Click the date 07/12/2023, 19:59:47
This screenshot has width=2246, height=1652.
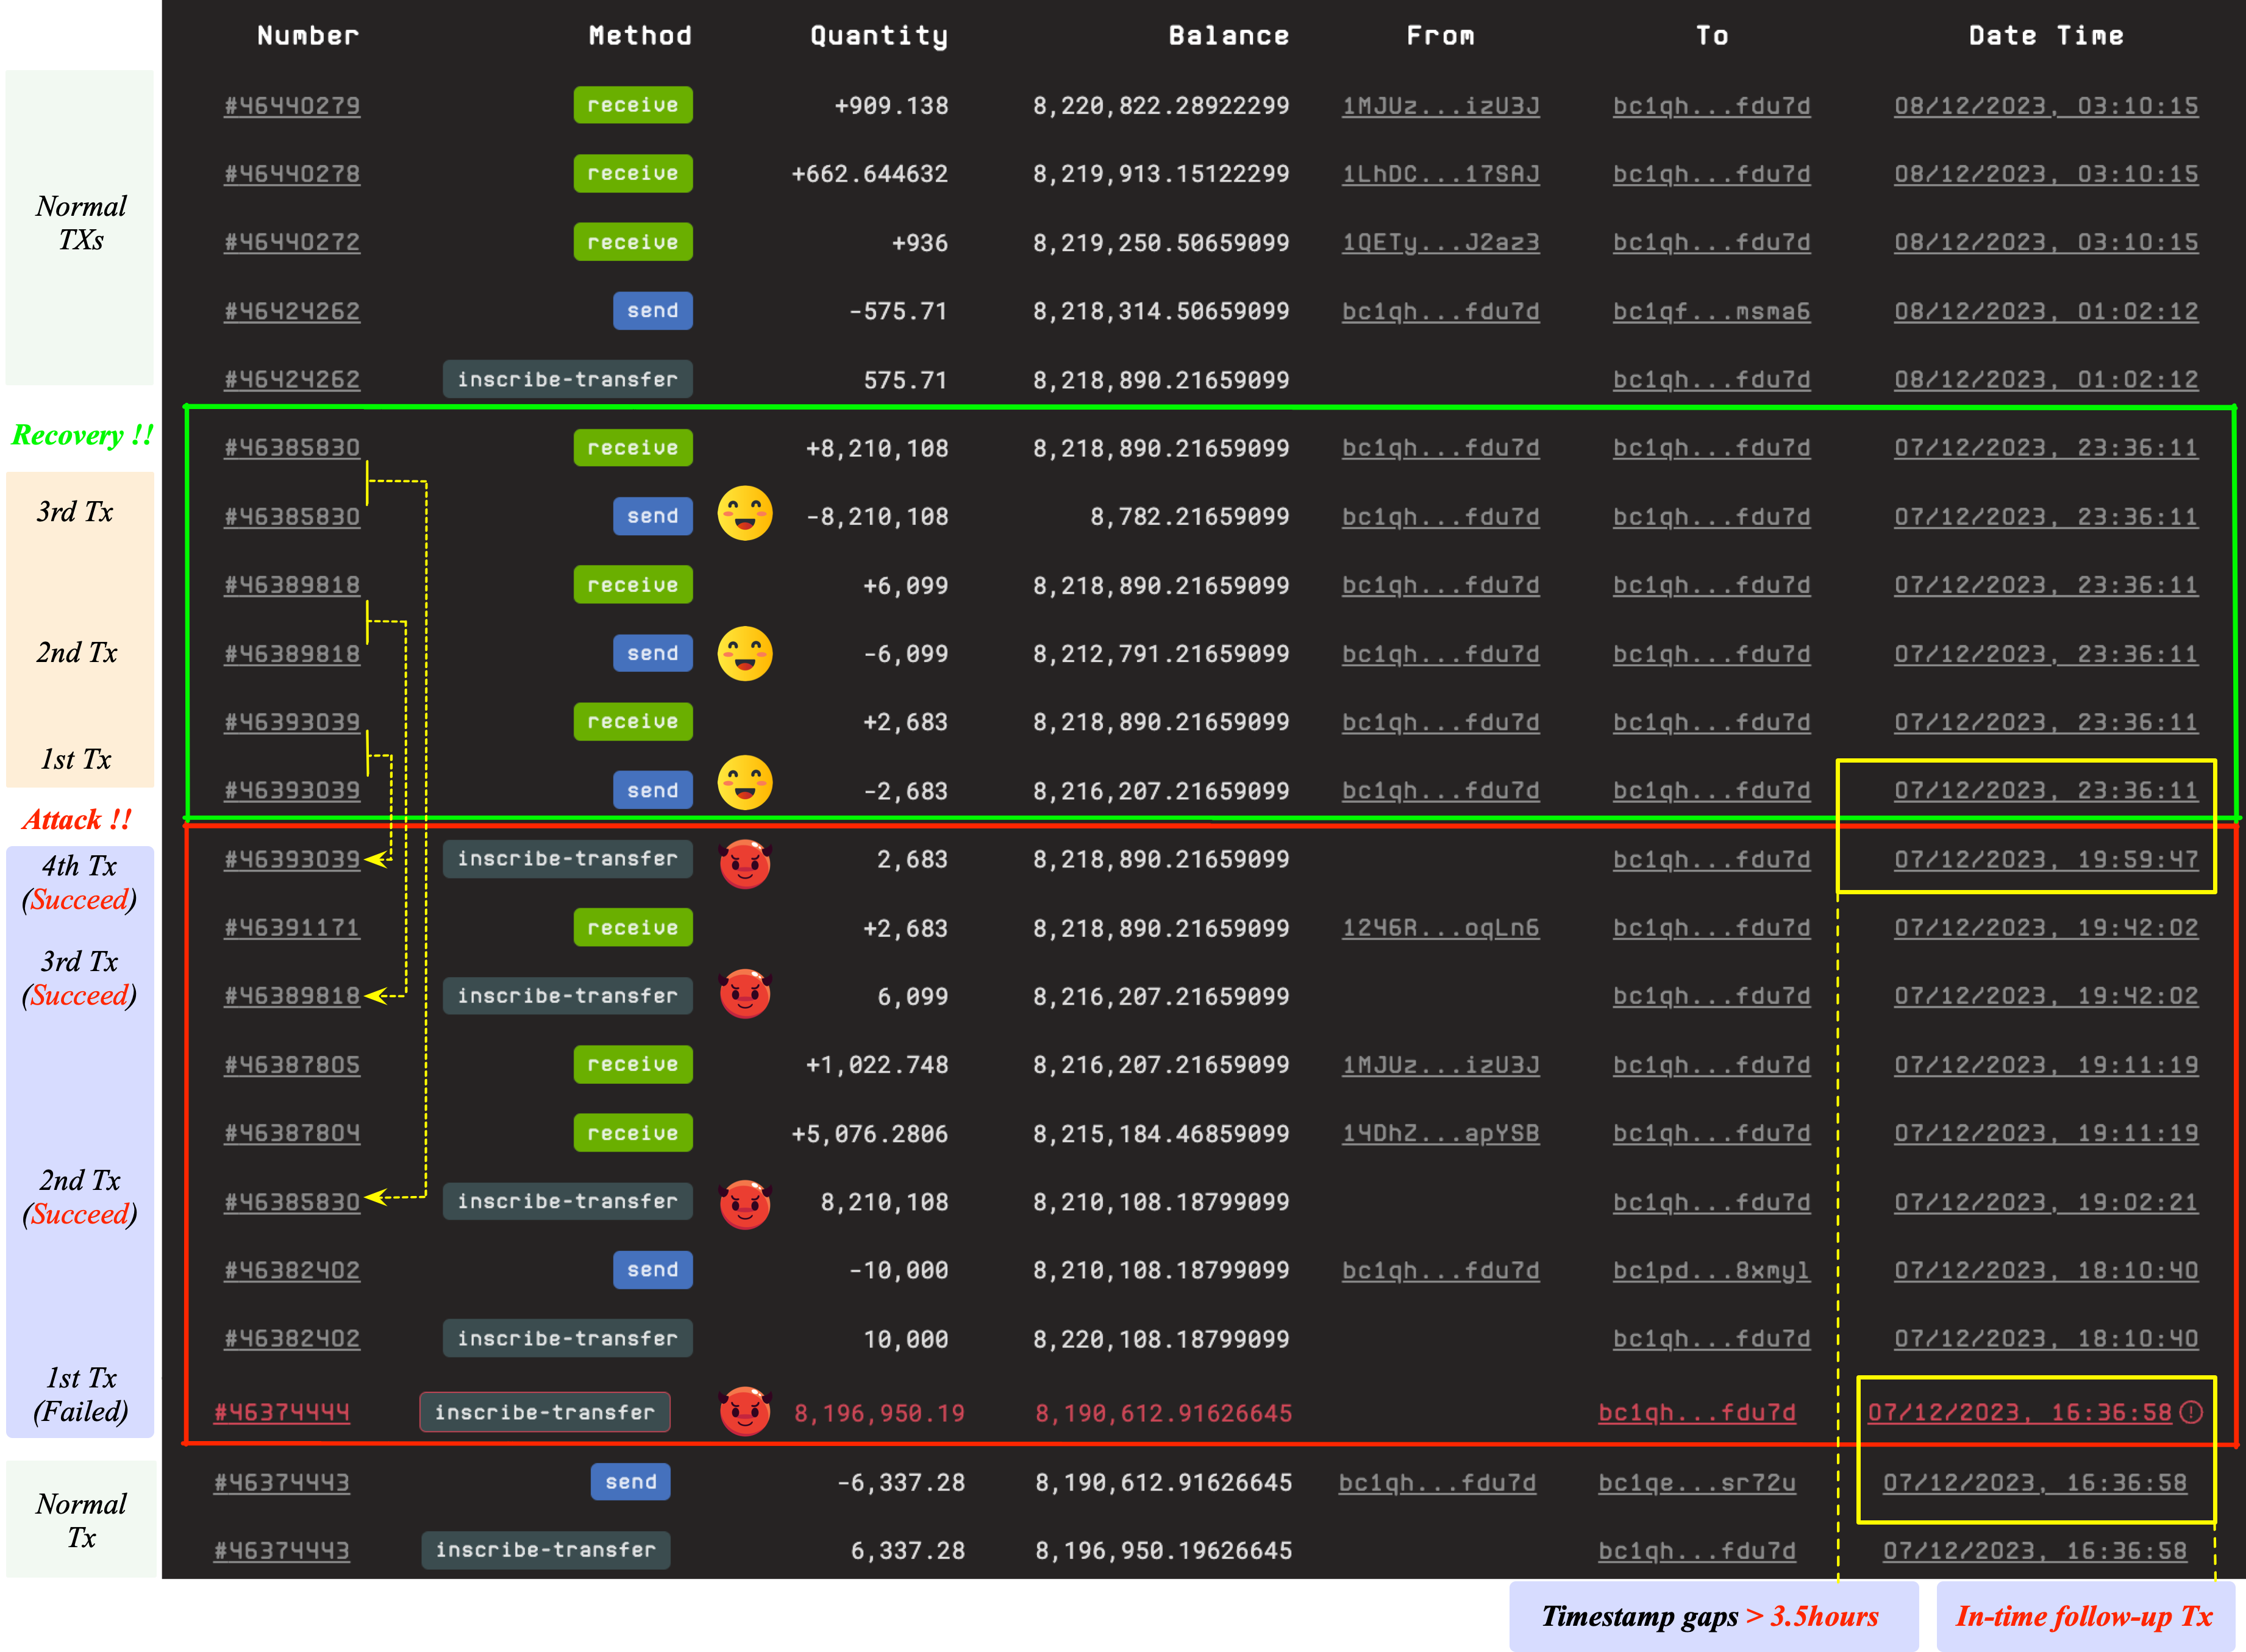pos(2045,859)
